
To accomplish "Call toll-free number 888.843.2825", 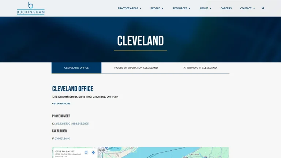I will click(x=80, y=124).
